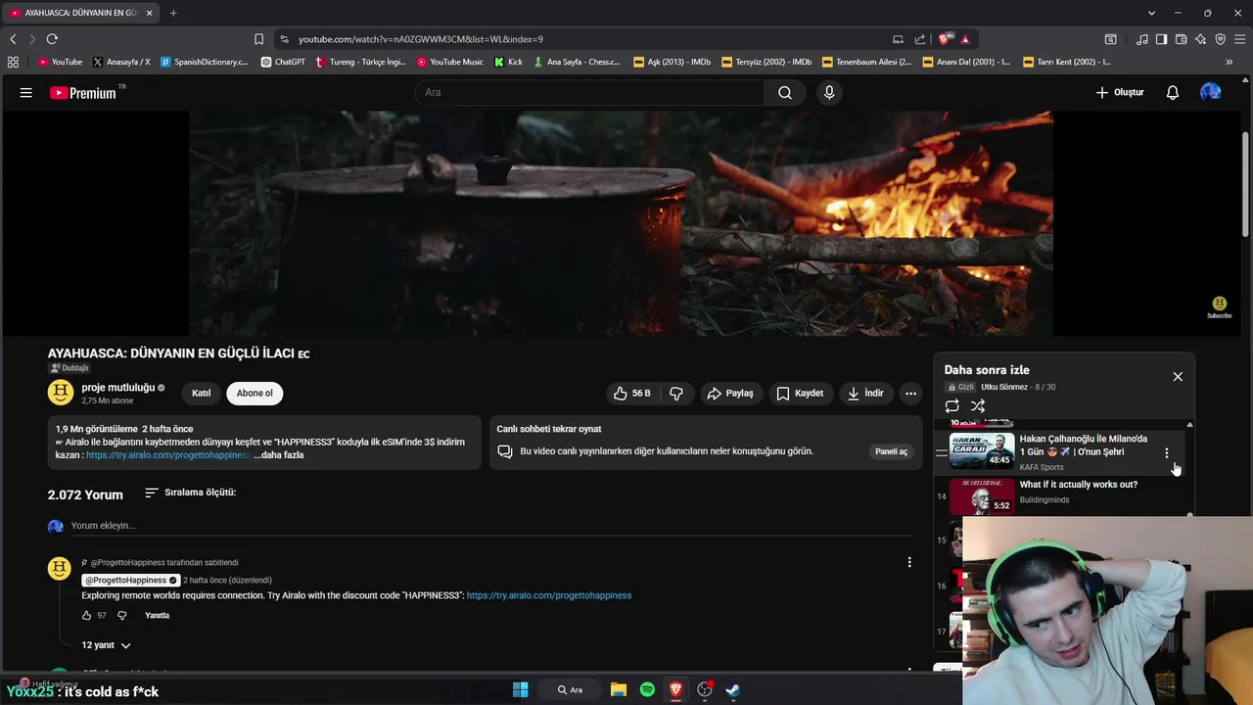Open the tab search chevron
This screenshot has height=705, width=1253.
point(1151,13)
